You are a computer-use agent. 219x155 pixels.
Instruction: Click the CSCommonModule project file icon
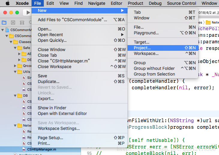[7, 30]
